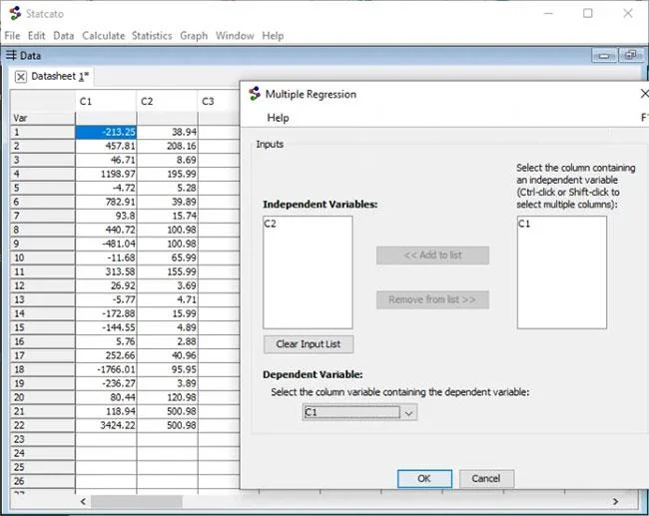This screenshot has height=516, width=649.
Task: Click the Cancel button
Action: 486,479
